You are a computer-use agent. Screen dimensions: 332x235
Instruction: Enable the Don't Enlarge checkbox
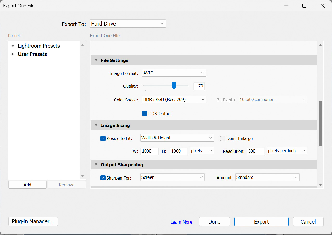(223, 138)
